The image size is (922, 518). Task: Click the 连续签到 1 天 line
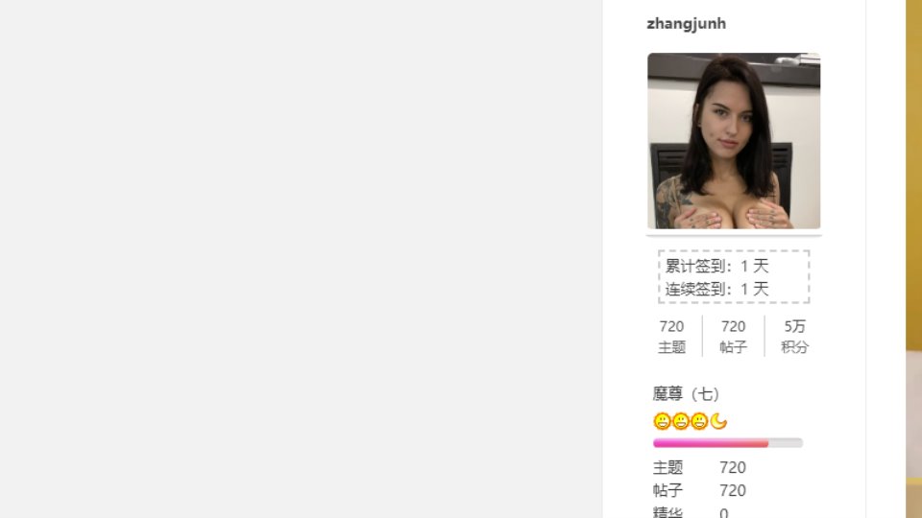[x=716, y=289]
